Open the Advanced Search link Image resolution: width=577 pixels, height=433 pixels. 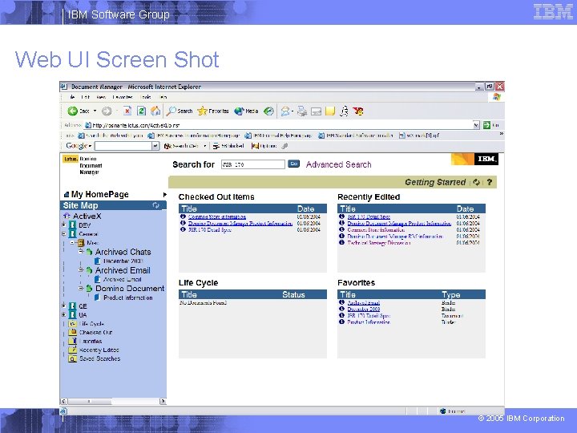338,164
